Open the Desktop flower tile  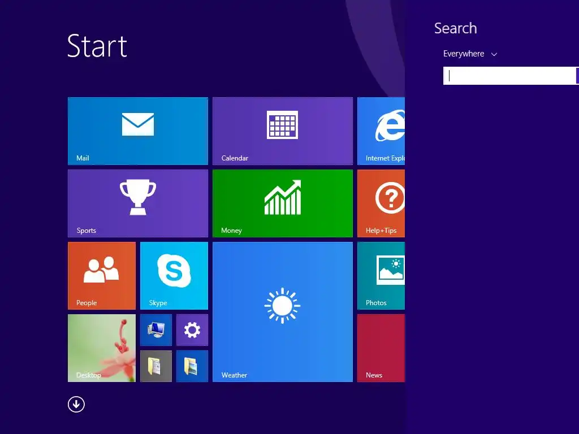(x=102, y=348)
